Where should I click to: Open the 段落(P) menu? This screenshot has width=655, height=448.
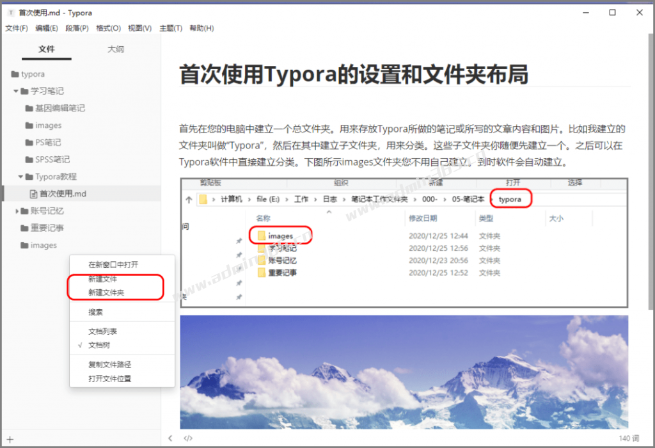click(77, 28)
